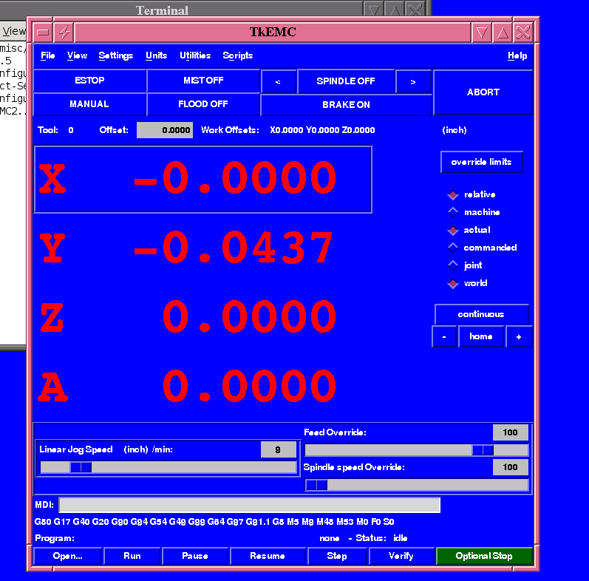Click the ABORT button

pyautogui.click(x=483, y=92)
